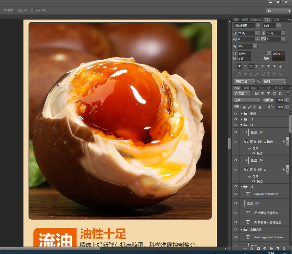Switch to the 属性 panel tab

click(x=237, y=20)
